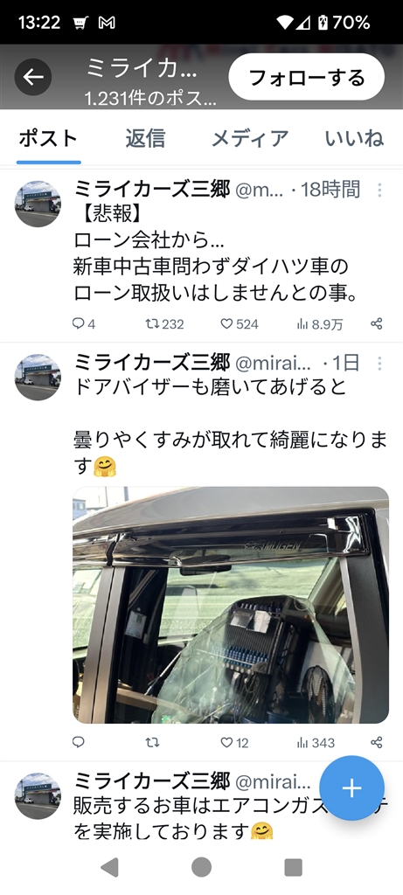403x895 pixels.
Task: Share the ダイハツ loan post
Action: 376,324
